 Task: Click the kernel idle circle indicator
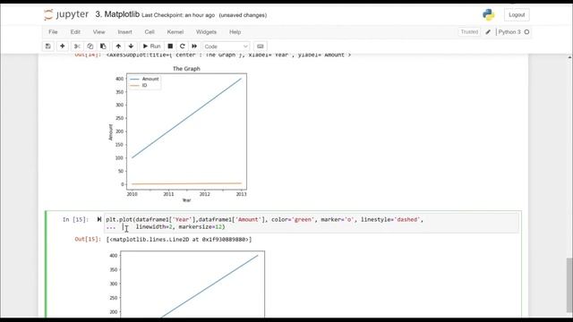tap(526, 32)
